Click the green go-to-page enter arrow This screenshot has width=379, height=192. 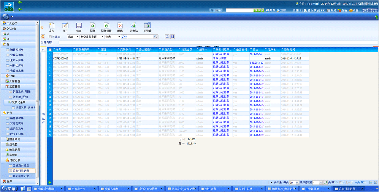point(325,183)
